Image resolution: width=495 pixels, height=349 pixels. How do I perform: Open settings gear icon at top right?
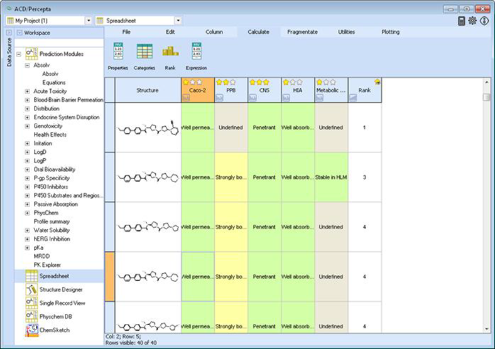[472, 21]
